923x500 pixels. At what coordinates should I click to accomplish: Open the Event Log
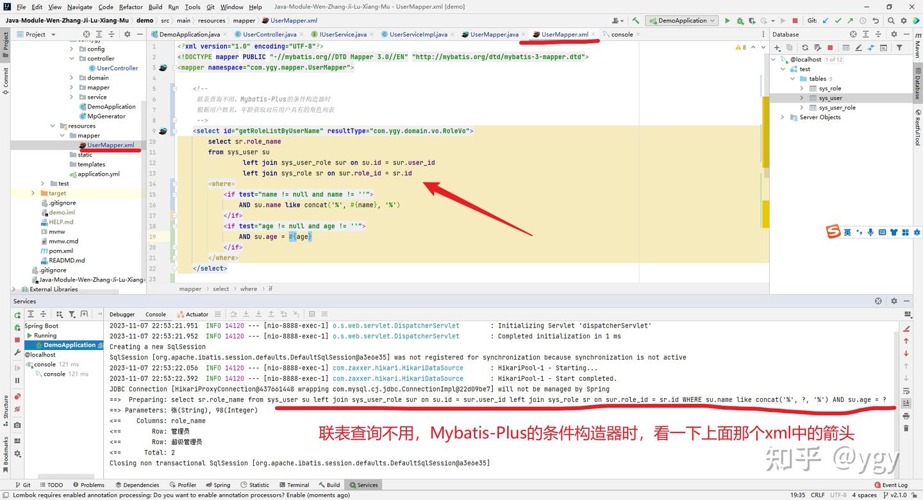(894, 485)
